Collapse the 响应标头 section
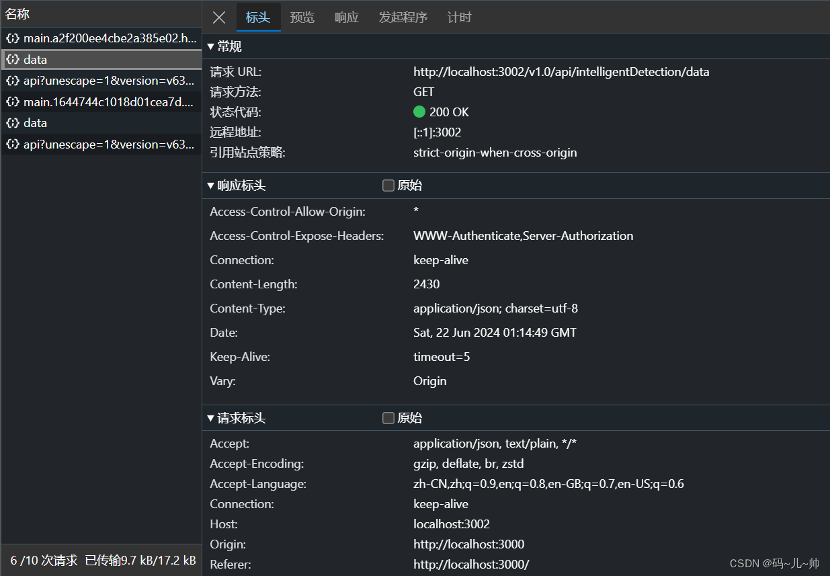The height and width of the screenshot is (576, 830). pyautogui.click(x=210, y=185)
